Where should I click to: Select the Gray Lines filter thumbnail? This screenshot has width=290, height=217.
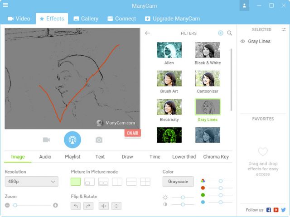208,106
